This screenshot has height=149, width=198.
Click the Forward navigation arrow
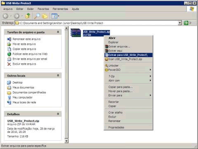16,16
